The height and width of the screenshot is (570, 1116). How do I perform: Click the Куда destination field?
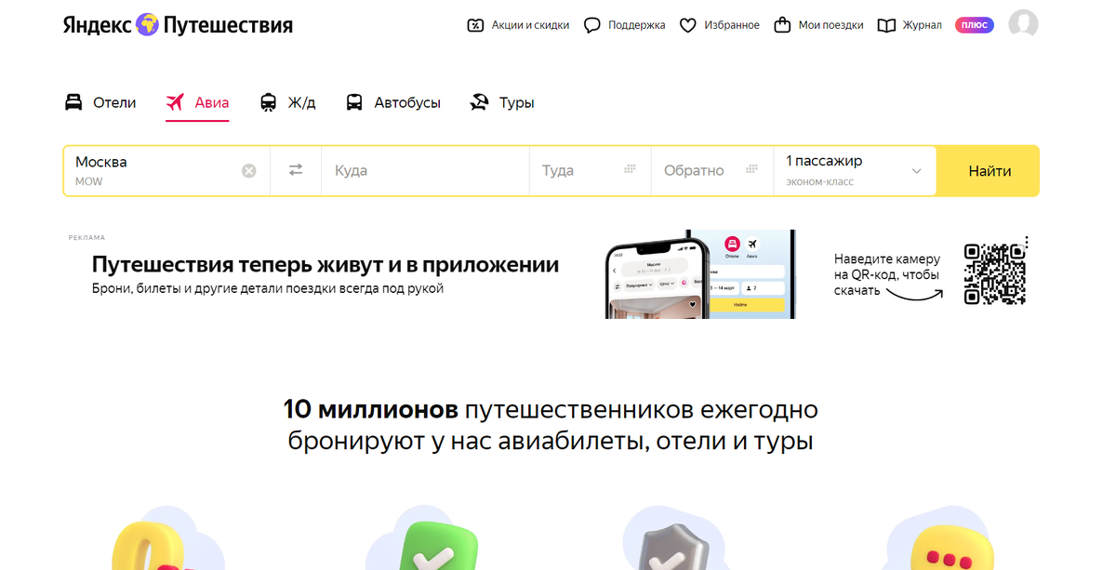[425, 171]
